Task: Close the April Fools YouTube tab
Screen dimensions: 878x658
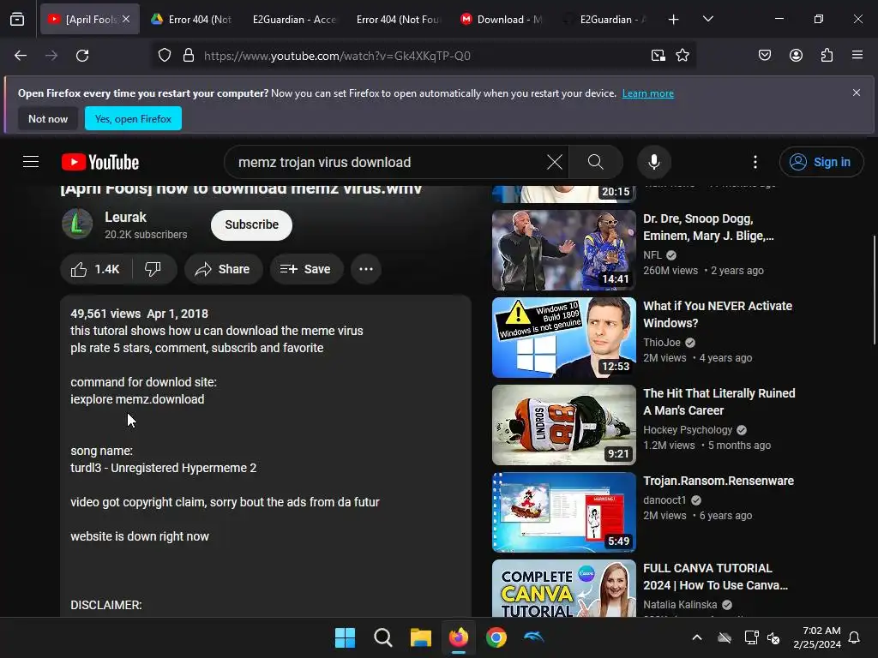Action: (126, 19)
